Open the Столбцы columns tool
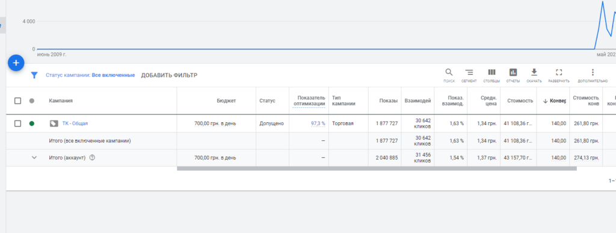 tap(491, 75)
